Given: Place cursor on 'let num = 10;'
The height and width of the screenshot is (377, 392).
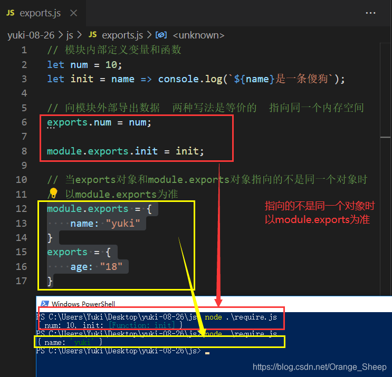Looking at the screenshot, I should pyautogui.click(x=84, y=65).
